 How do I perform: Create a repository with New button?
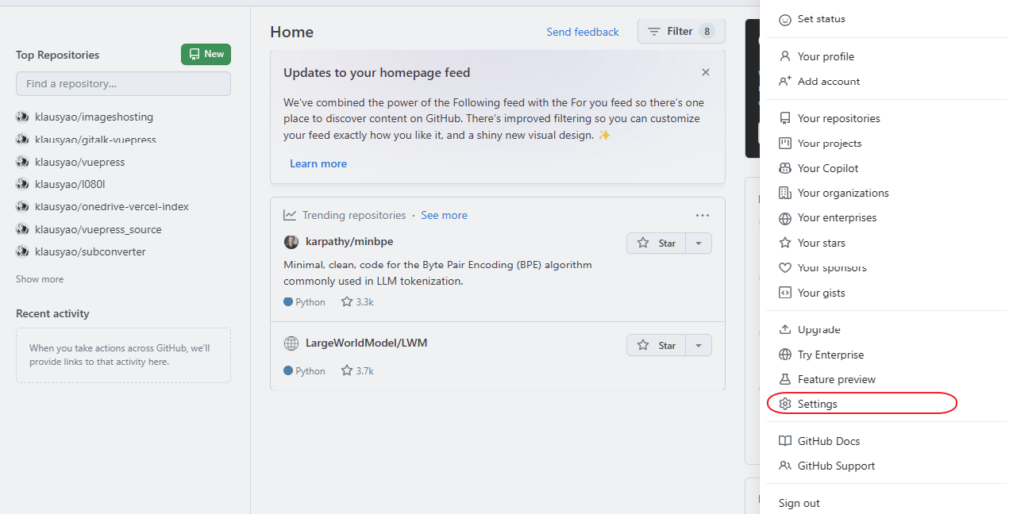(206, 54)
